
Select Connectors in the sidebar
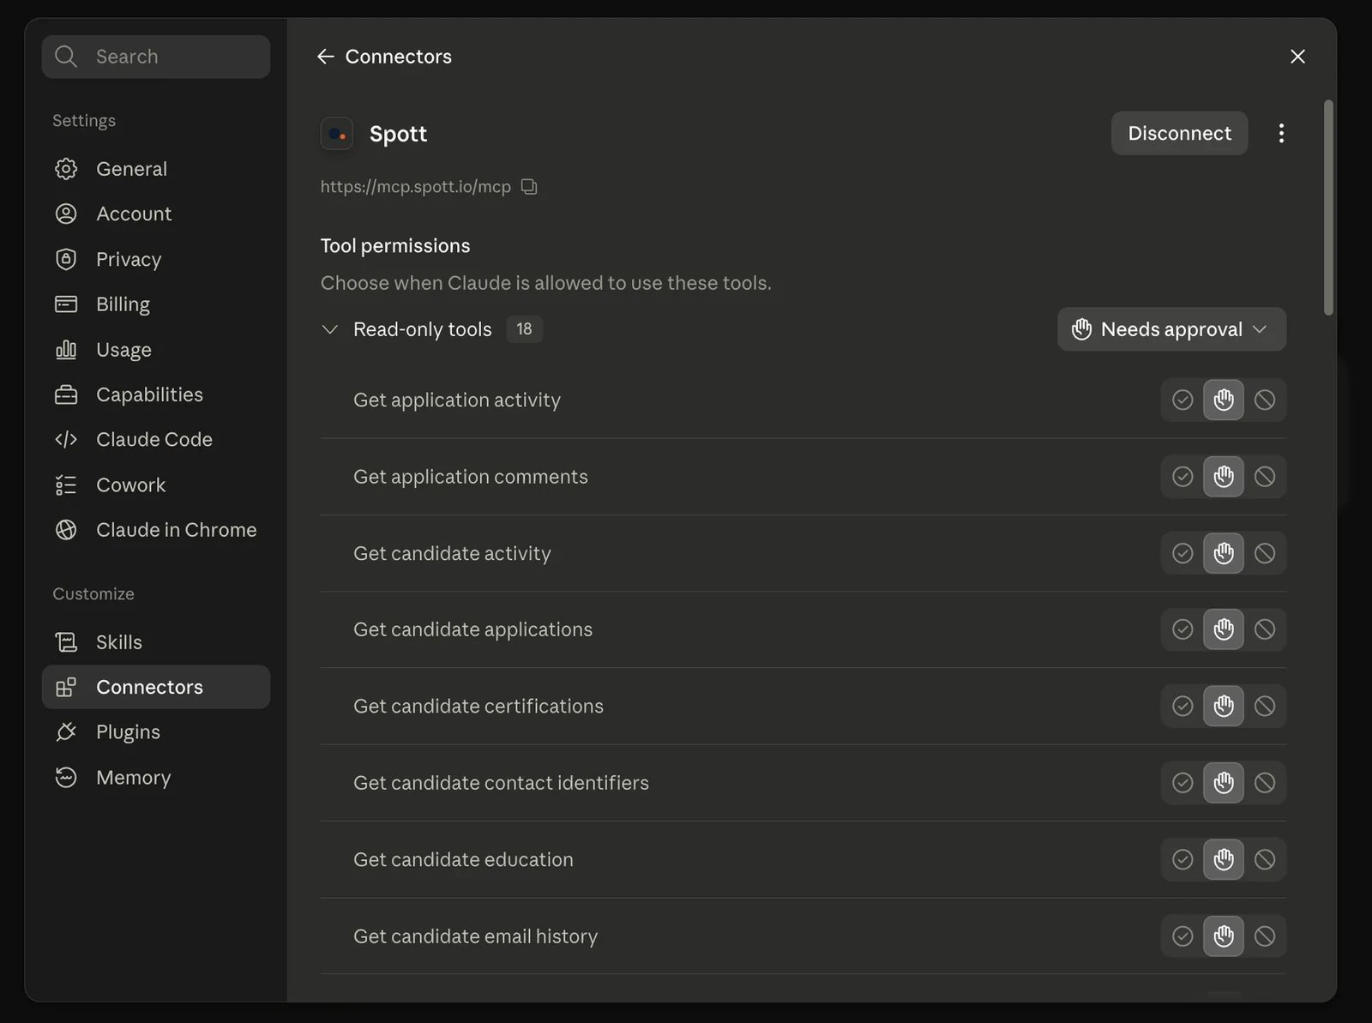click(155, 687)
